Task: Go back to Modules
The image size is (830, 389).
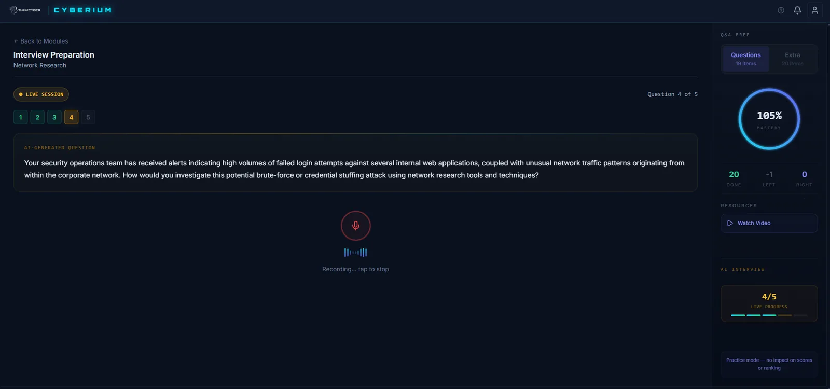Action: [x=41, y=41]
